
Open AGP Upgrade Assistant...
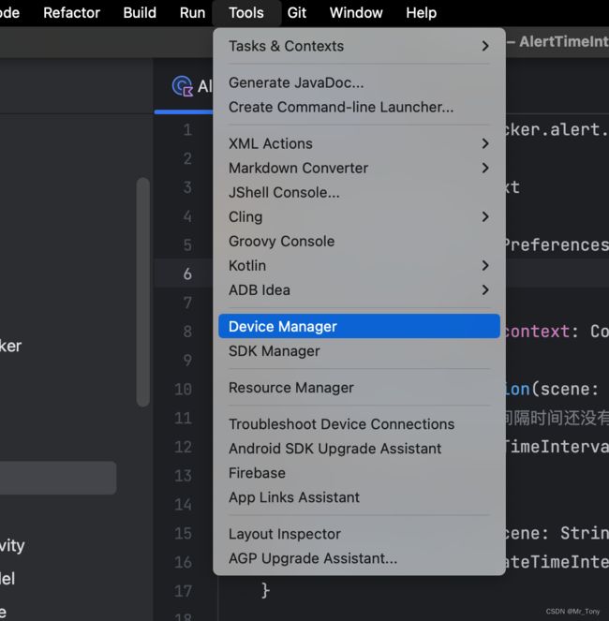(359, 558)
